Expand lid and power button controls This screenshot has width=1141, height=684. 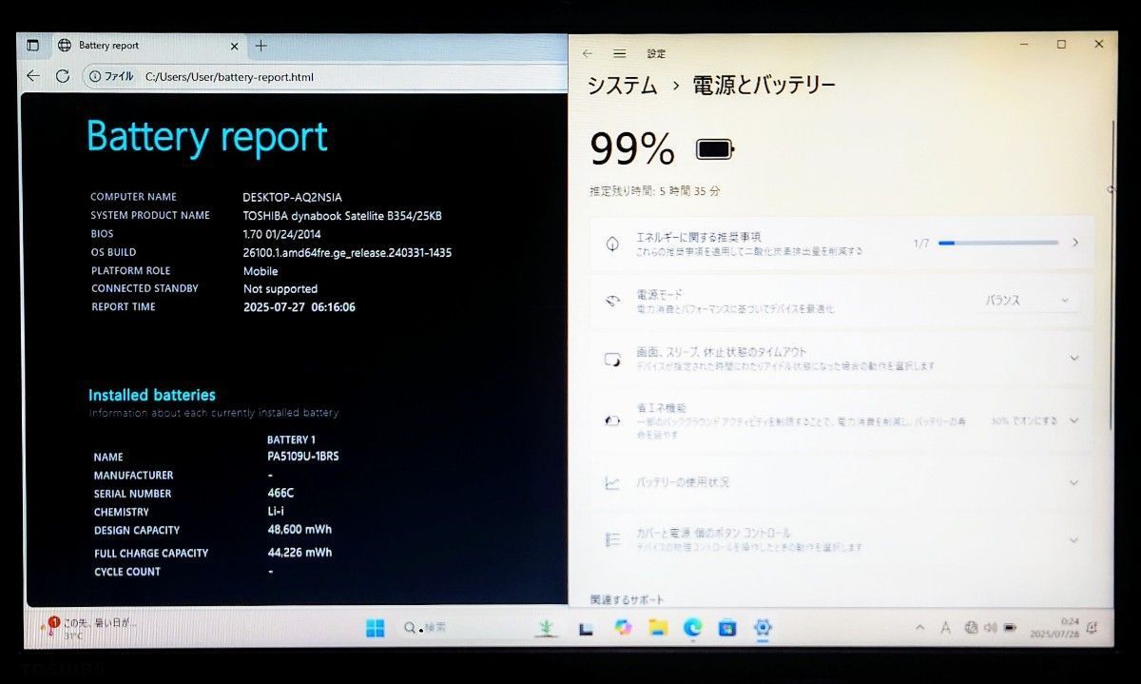841,539
